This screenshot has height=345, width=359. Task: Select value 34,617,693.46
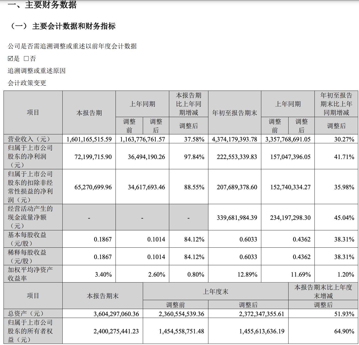coord(147,187)
